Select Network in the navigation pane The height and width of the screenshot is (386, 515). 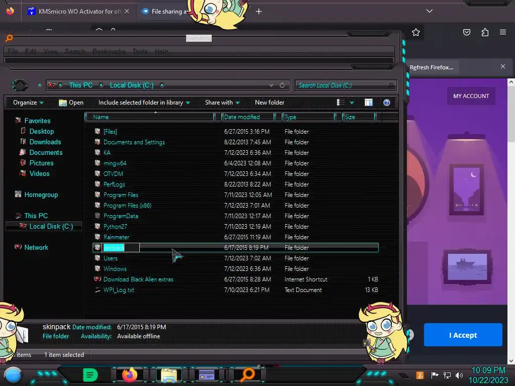click(36, 247)
